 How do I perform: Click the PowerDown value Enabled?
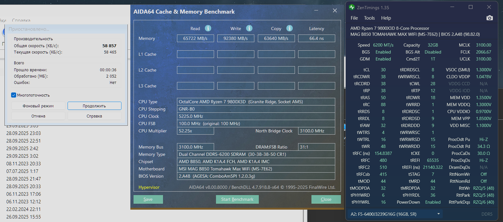(x=433, y=202)
